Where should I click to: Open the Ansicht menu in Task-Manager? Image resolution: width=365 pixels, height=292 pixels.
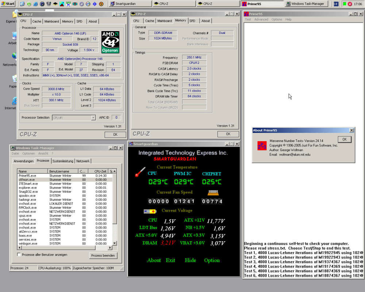tap(43, 153)
